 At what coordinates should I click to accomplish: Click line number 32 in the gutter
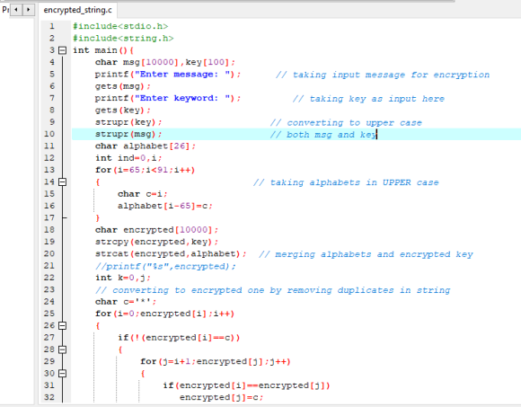click(49, 397)
